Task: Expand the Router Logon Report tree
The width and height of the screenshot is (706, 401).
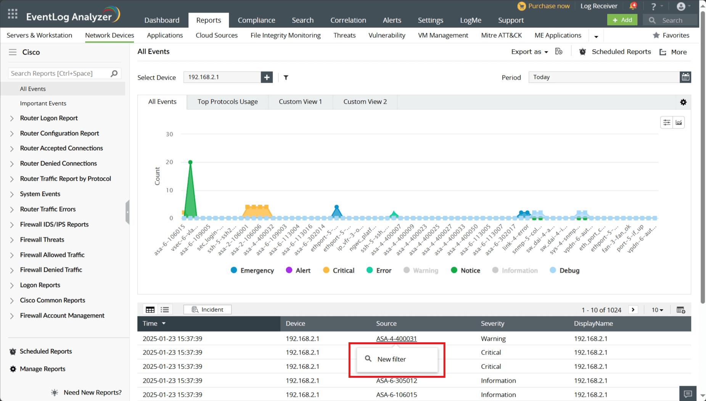Action: tap(12, 119)
